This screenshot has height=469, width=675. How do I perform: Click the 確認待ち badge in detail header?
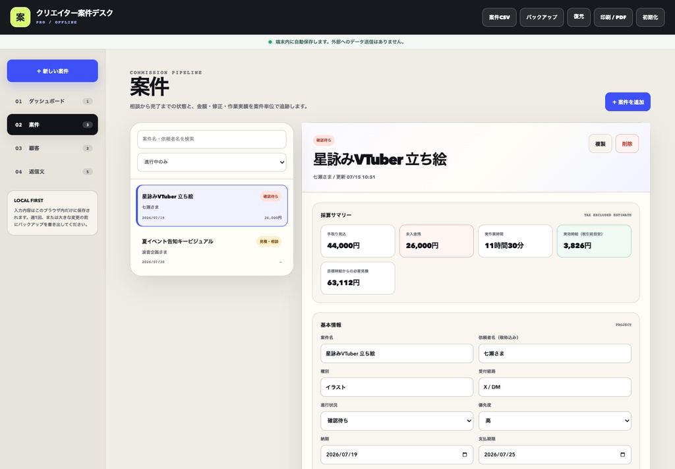[324, 140]
